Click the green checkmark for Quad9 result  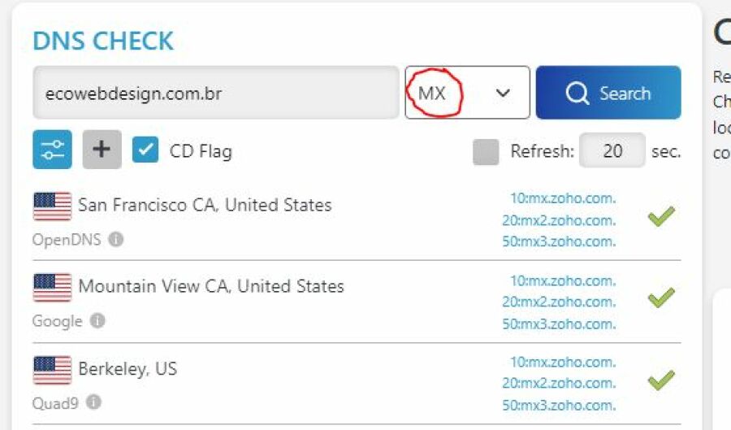click(661, 380)
